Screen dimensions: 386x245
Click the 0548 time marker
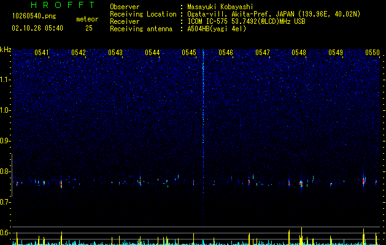point(299,53)
